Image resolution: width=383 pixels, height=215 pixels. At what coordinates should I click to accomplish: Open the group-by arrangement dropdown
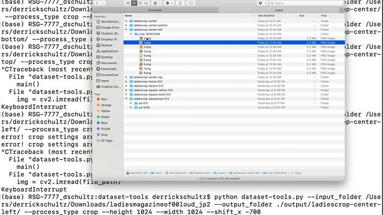pyautogui.click(x=157, y=3)
